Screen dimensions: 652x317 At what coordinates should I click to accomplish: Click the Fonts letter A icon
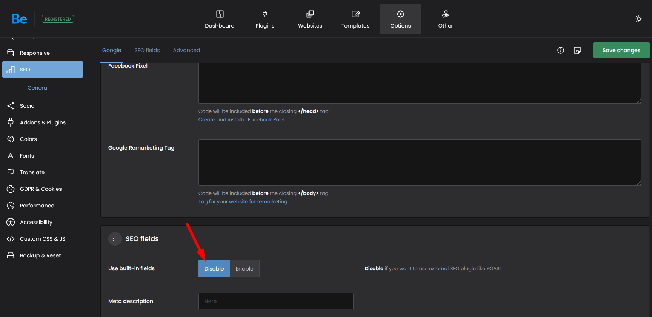click(x=11, y=156)
